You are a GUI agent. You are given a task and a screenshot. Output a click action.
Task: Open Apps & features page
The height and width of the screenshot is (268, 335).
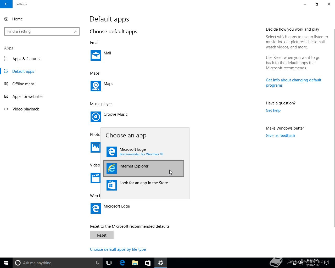click(42, 59)
